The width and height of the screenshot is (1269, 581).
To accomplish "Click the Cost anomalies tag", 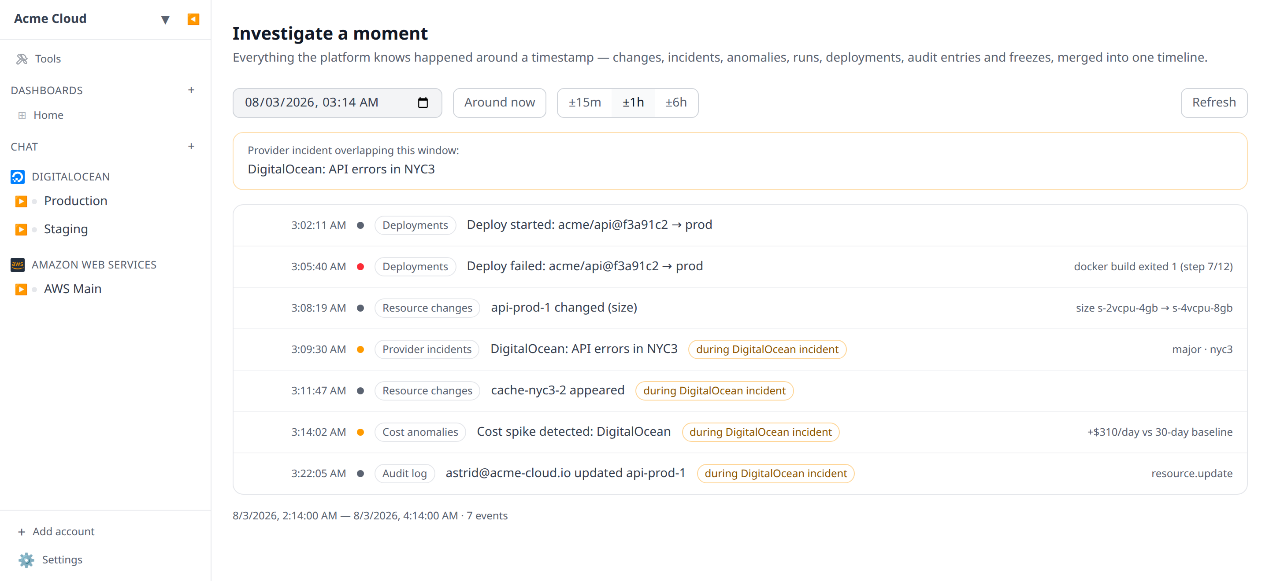I will pyautogui.click(x=420, y=432).
